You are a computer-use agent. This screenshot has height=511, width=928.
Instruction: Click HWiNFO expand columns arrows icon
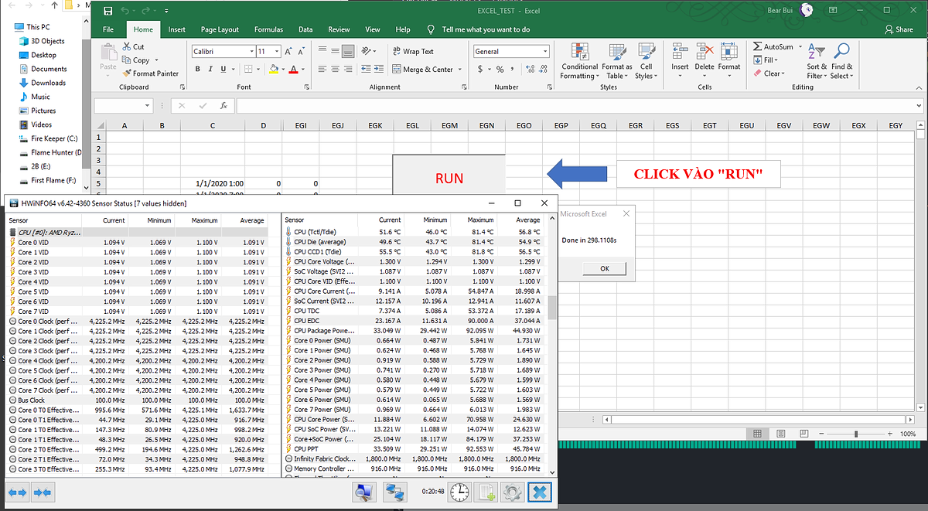pyautogui.click(x=18, y=492)
